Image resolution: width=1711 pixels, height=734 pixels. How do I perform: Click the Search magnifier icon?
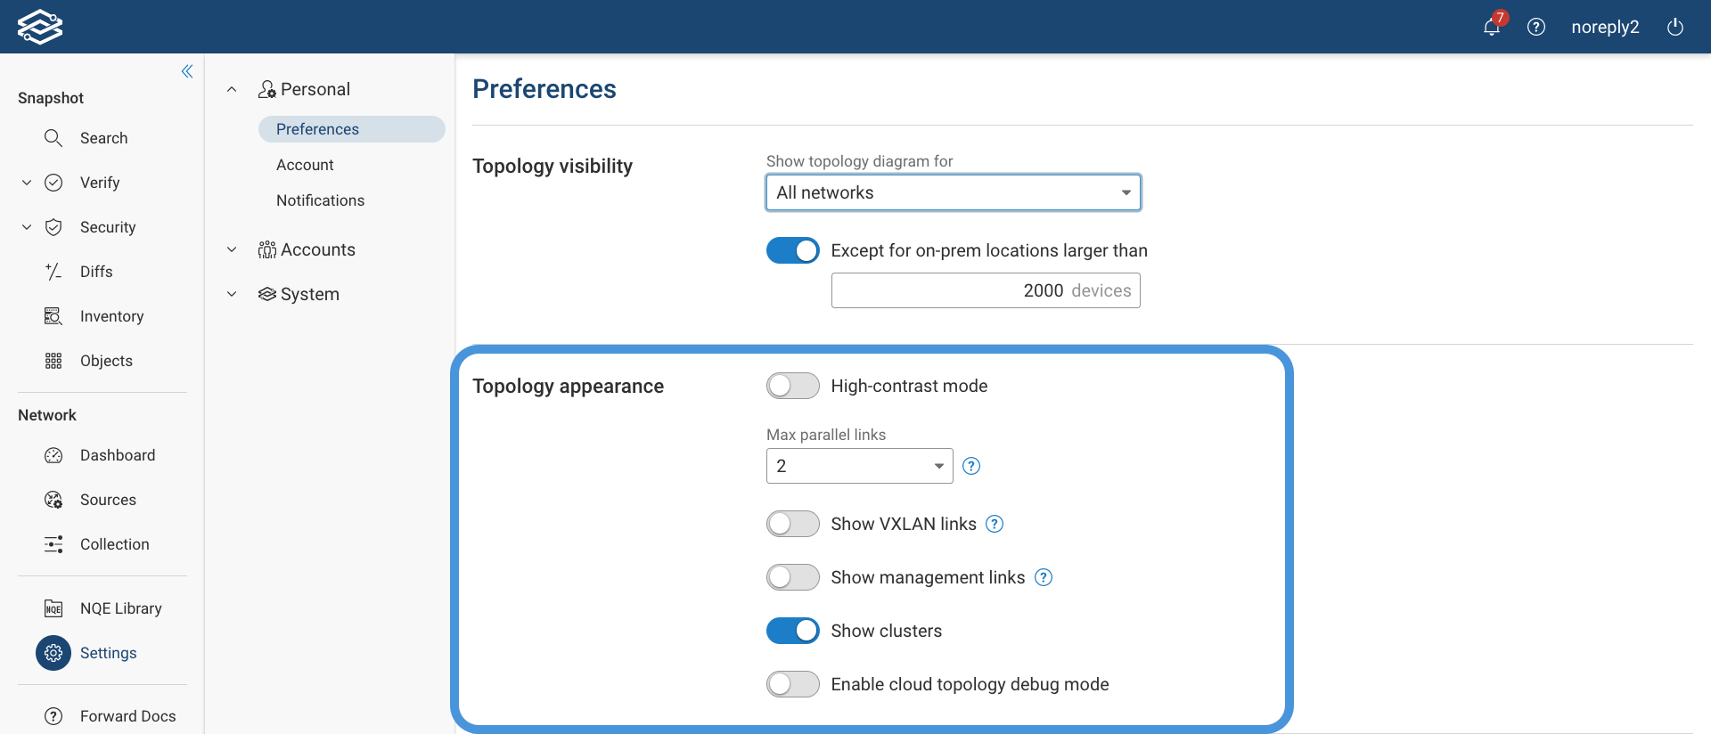[x=53, y=138]
